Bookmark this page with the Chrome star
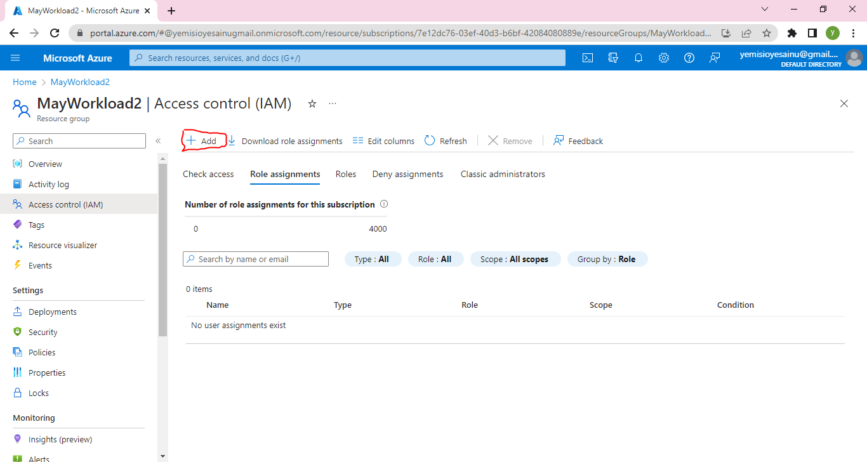The height and width of the screenshot is (462, 867). point(767,33)
